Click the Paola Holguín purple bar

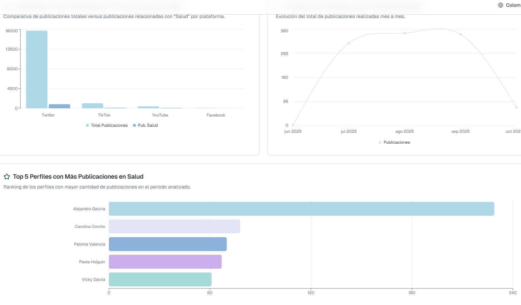(165, 262)
